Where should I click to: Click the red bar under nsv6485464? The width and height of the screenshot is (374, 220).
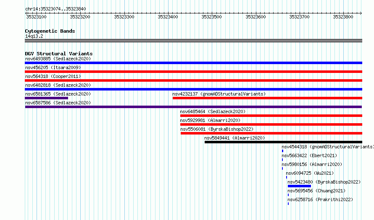271,116
